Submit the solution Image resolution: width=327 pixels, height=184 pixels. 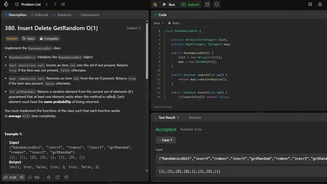(190, 4)
